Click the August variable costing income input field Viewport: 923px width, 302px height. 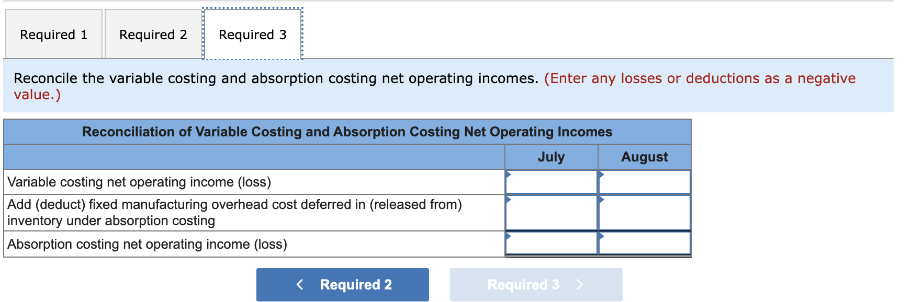[644, 182]
